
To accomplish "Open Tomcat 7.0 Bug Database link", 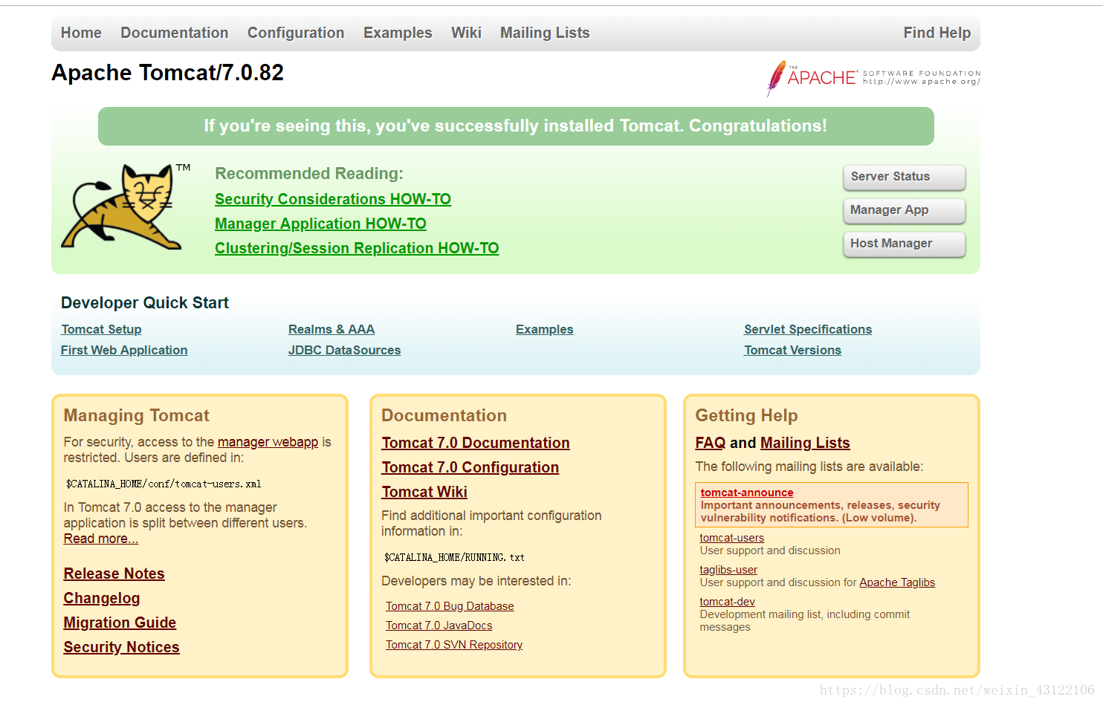I will click(x=450, y=606).
